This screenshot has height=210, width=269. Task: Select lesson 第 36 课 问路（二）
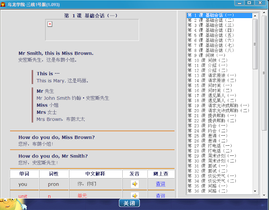tap(219, 191)
